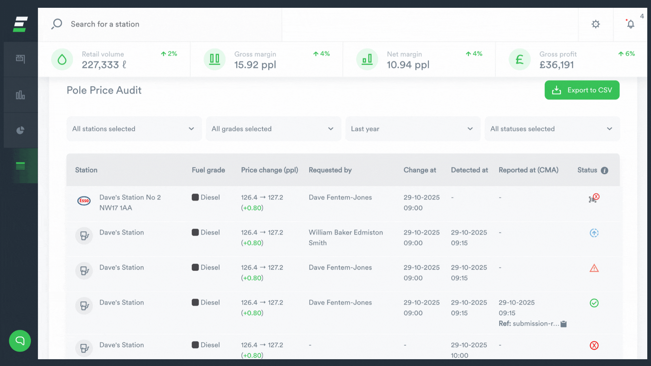Screen dimensions: 651x366
Task: Click the red rejected status icon on bottom row
Action: 594,346
